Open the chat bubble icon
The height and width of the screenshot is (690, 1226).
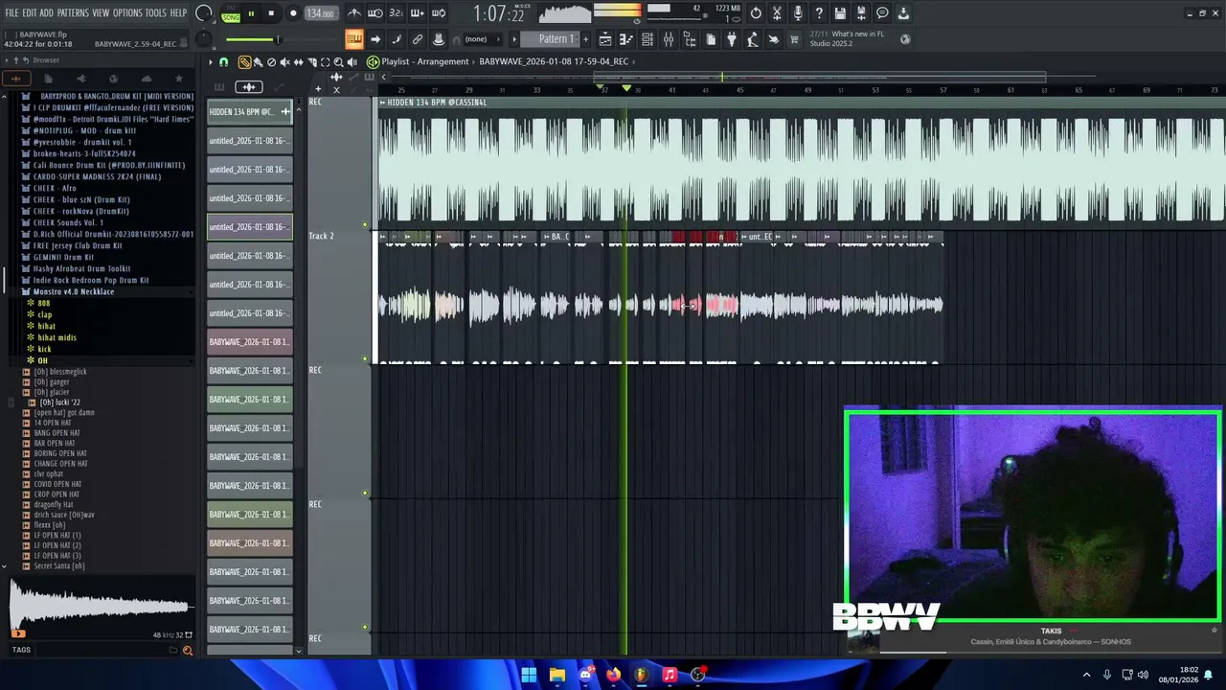882,13
